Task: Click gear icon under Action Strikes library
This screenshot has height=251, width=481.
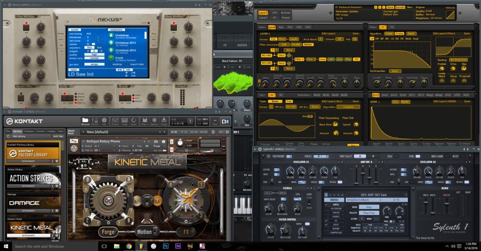Action: point(57,186)
